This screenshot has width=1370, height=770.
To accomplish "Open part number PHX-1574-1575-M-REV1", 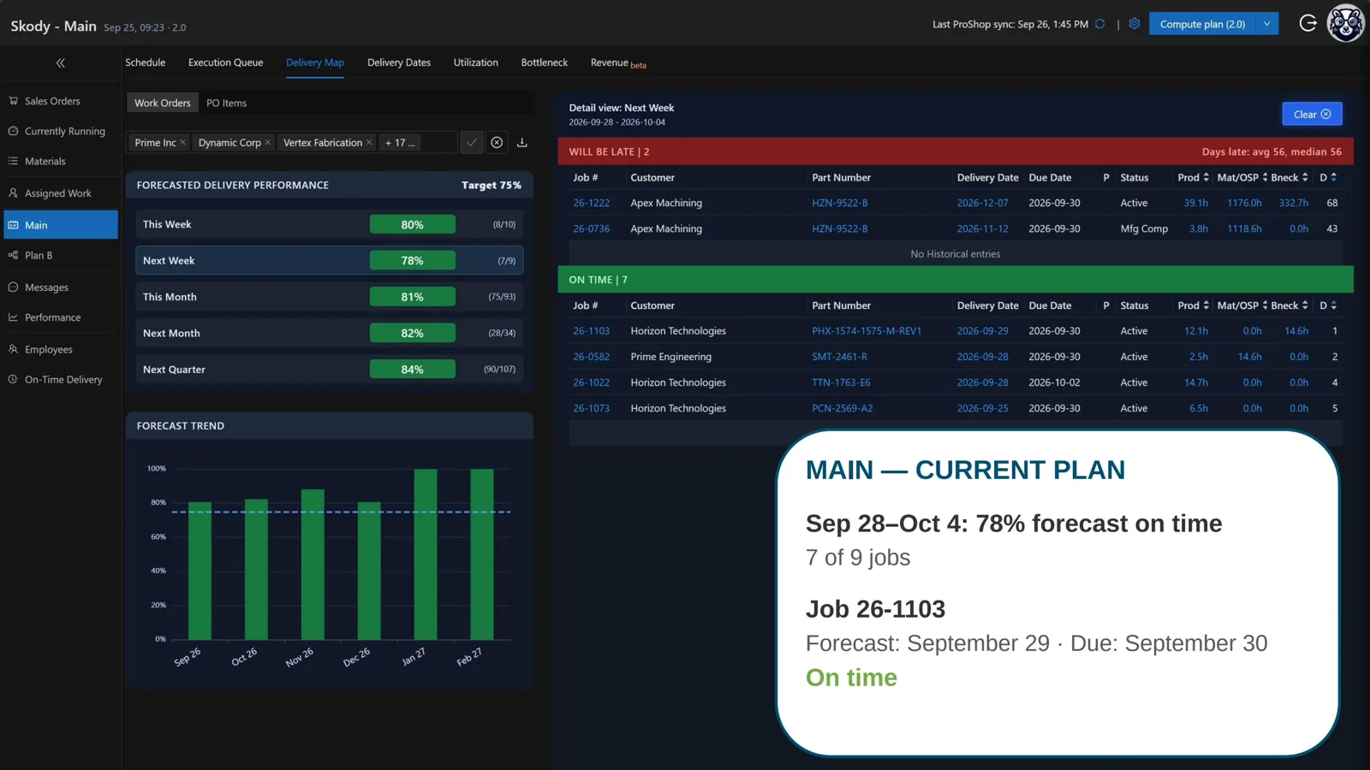I will tap(867, 331).
